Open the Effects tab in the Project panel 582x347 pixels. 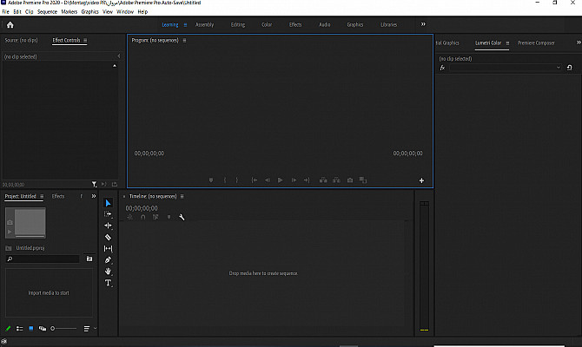58,196
